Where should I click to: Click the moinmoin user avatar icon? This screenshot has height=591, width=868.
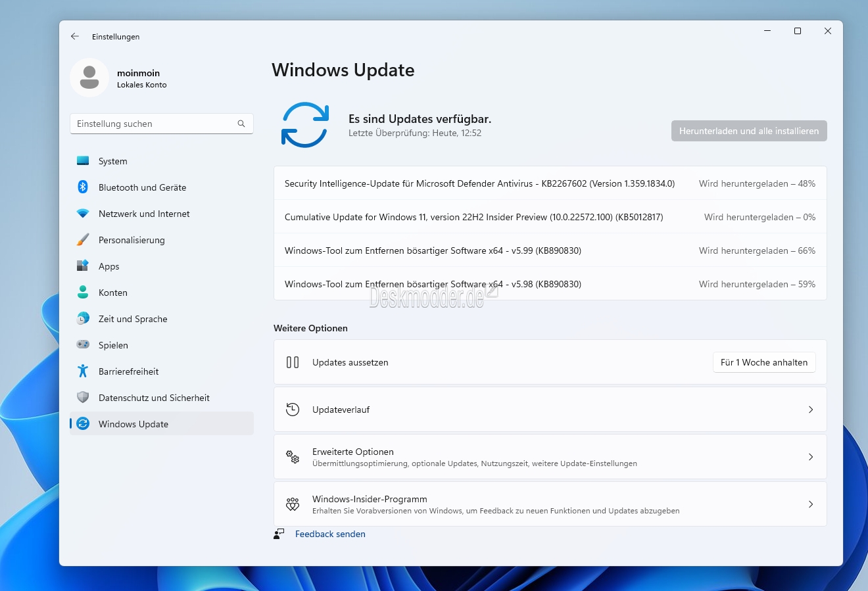point(89,78)
